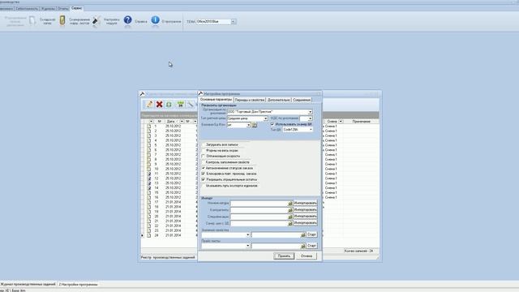Open the Тип учетной цены dropdown
The height and width of the screenshot is (292, 519).
click(265, 118)
